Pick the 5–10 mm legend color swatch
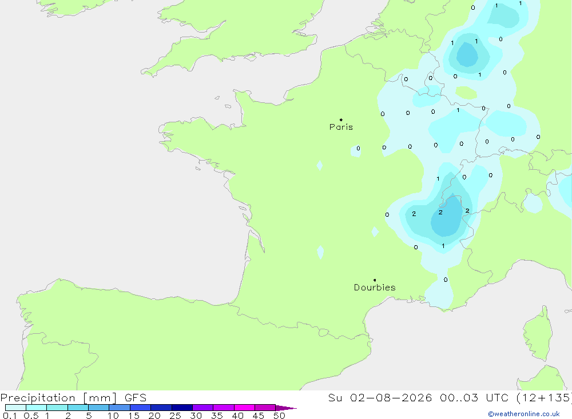 pyautogui.click(x=99, y=408)
